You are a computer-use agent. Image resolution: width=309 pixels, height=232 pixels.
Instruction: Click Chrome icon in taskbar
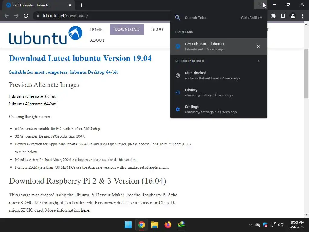[x=142, y=225]
